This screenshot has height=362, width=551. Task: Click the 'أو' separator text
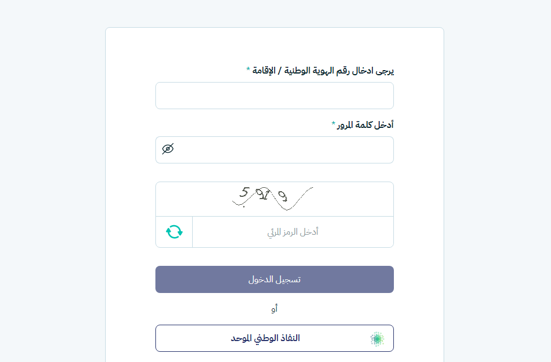274,309
